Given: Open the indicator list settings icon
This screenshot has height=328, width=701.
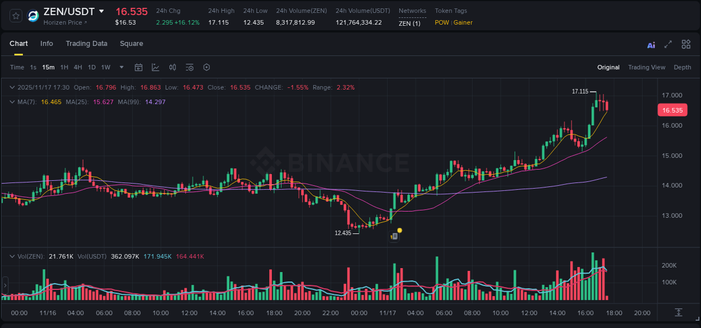Looking at the screenshot, I should (190, 67).
